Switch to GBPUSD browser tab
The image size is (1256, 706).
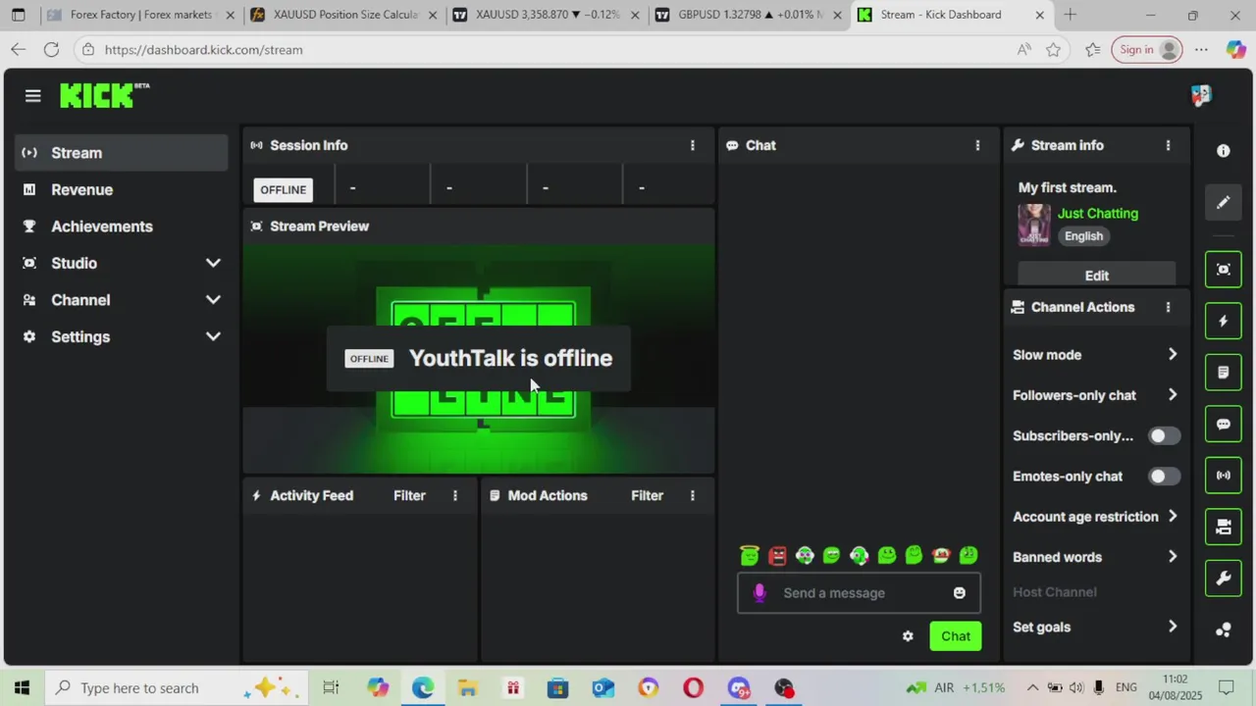(746, 15)
